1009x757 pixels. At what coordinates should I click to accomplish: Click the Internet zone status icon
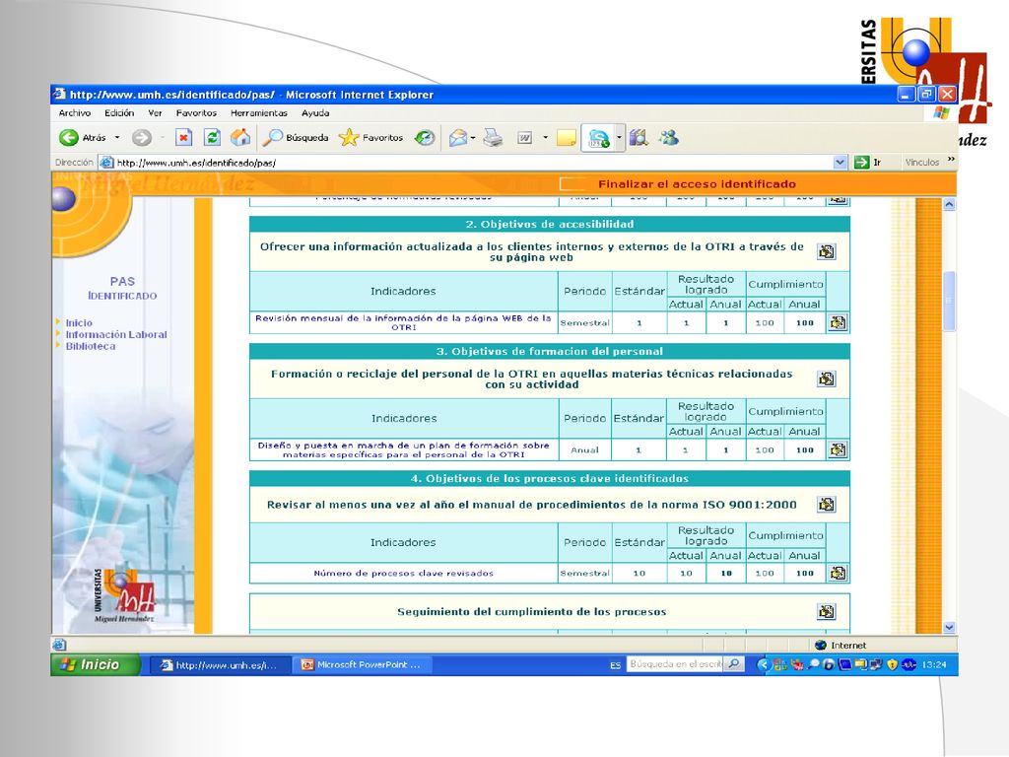tap(821, 645)
